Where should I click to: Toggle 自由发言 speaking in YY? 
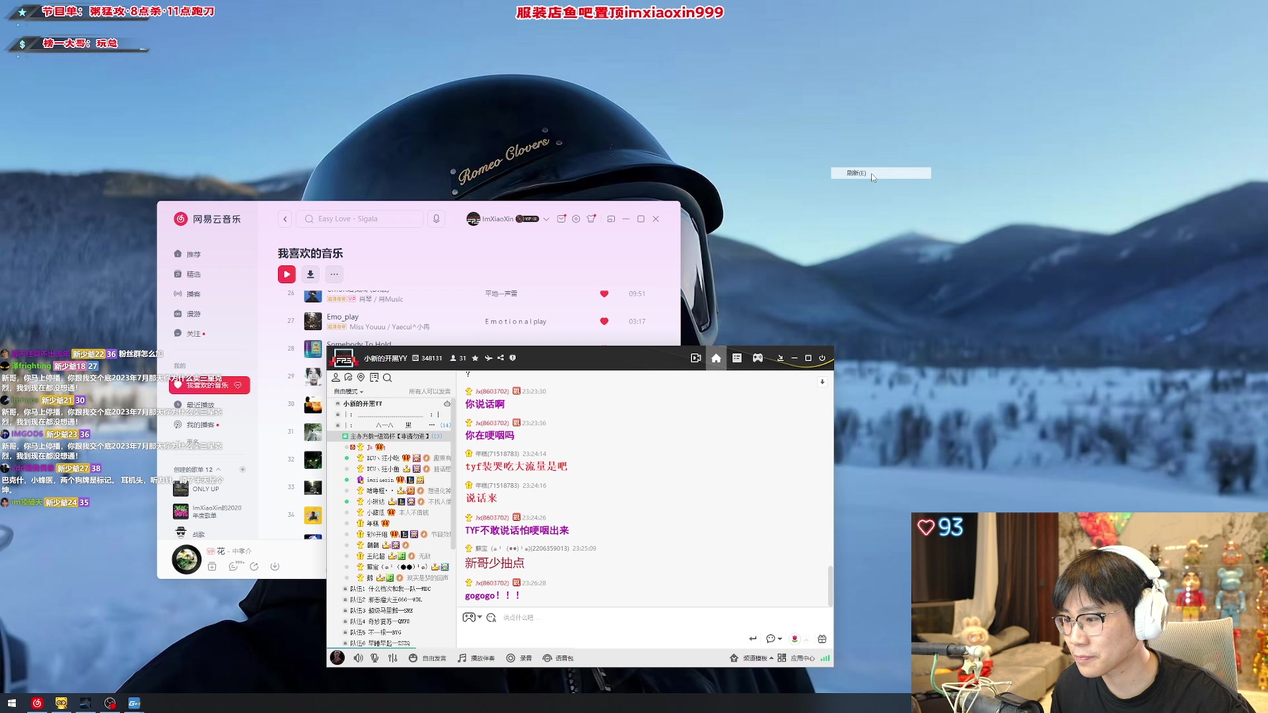427,658
